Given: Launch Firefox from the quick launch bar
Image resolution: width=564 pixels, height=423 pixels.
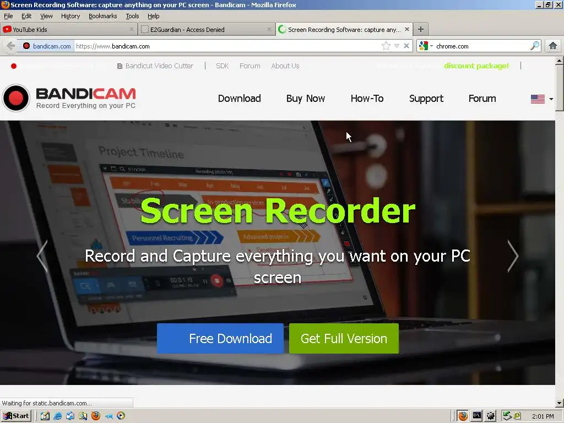Looking at the screenshot, I should (x=96, y=416).
